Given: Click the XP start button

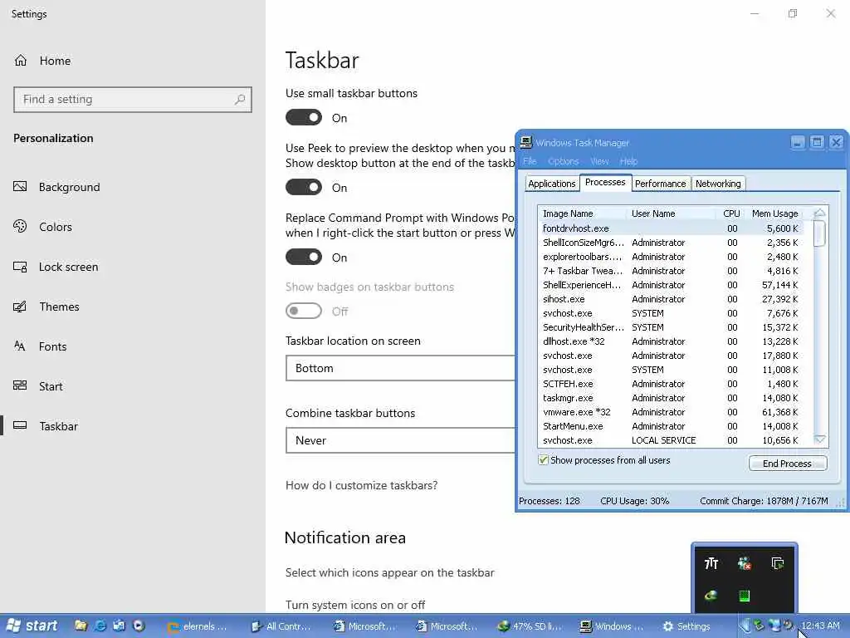Looking at the screenshot, I should pos(31,626).
